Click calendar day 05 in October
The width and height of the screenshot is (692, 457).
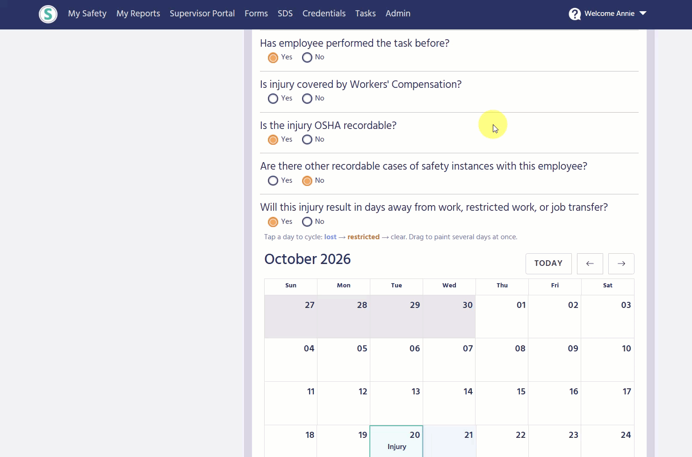344,360
